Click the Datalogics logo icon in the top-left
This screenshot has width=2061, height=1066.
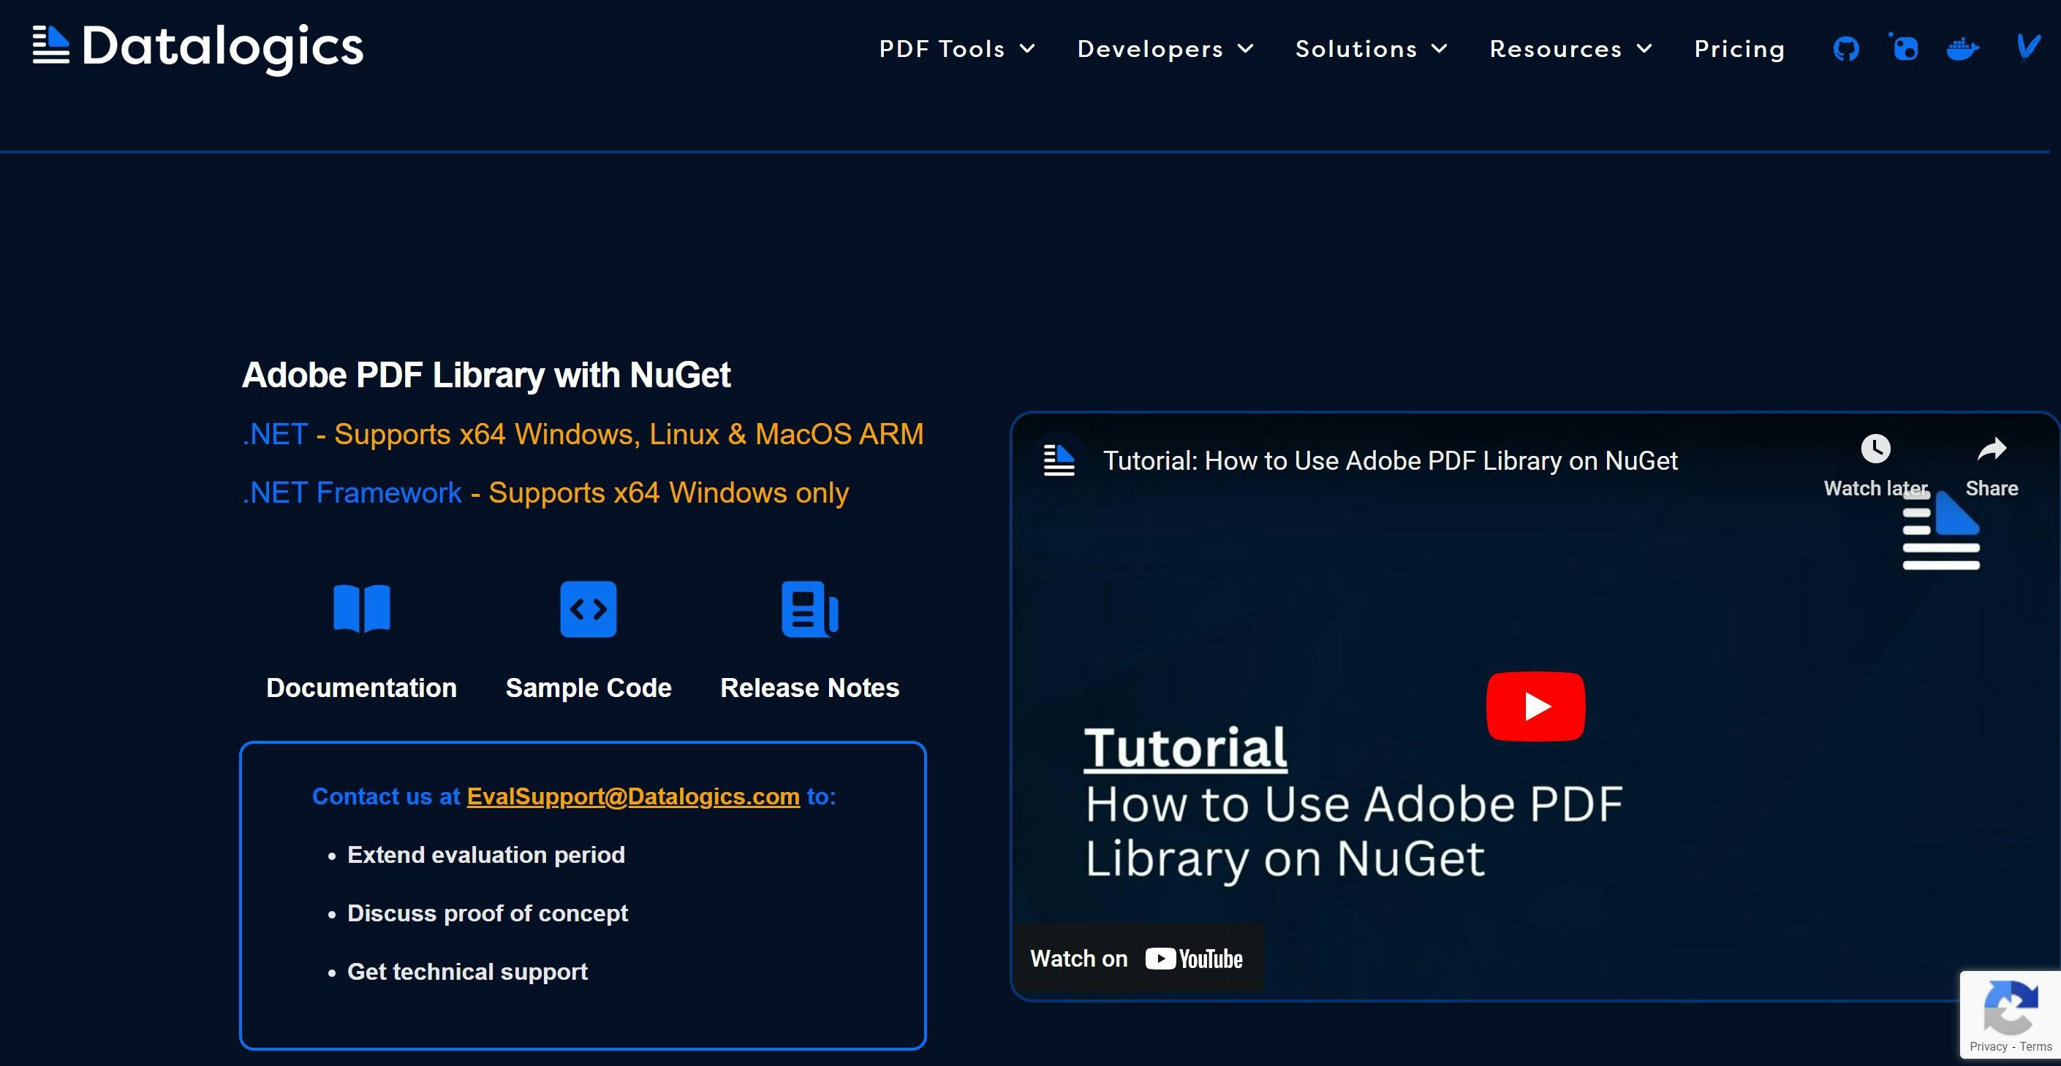[x=50, y=46]
